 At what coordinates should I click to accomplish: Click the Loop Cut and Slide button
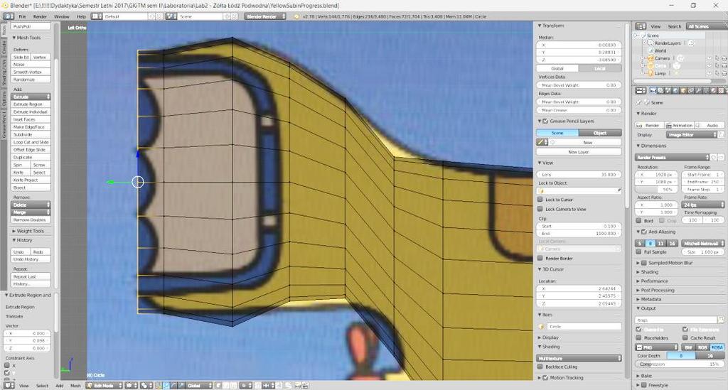(x=31, y=142)
